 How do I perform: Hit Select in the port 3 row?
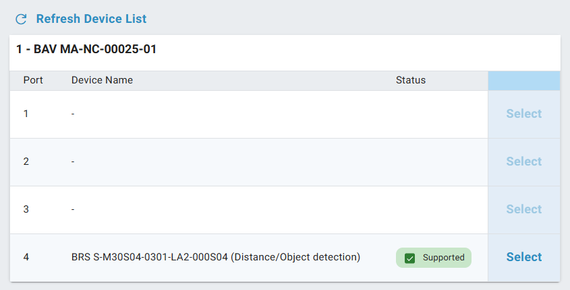pyautogui.click(x=523, y=209)
